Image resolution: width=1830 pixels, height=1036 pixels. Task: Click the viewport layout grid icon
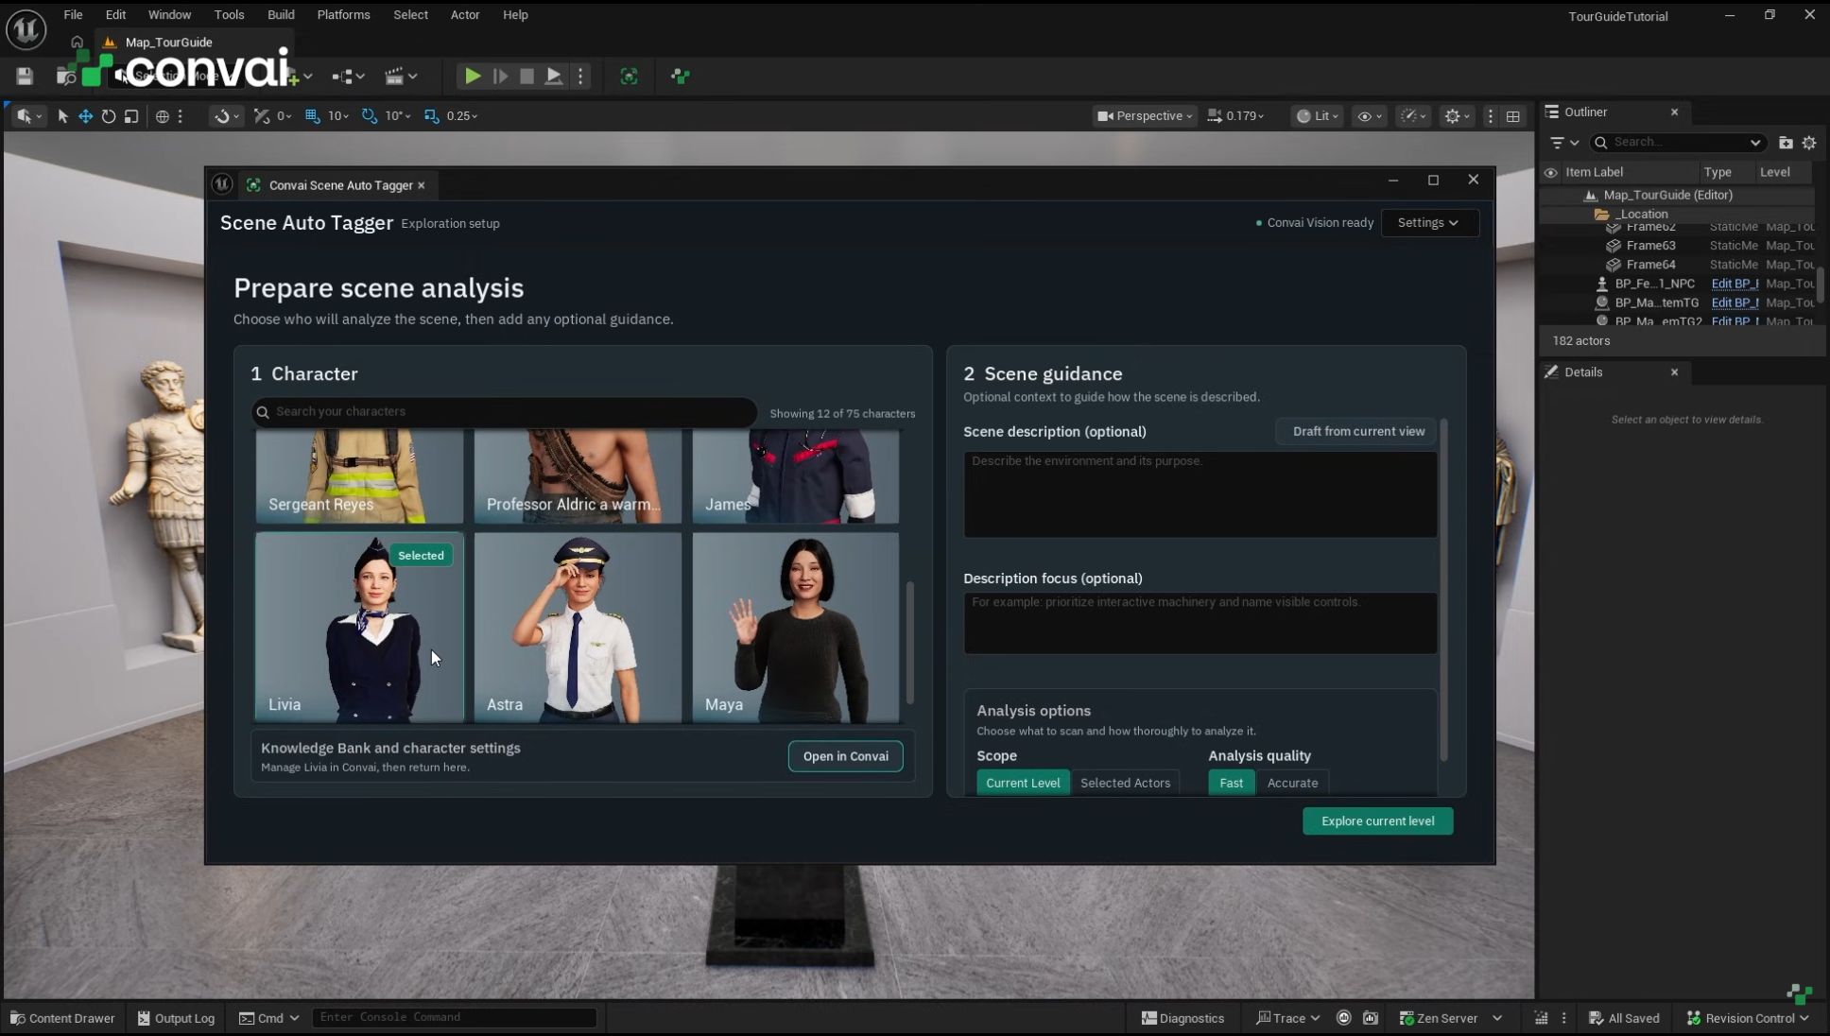(x=1513, y=116)
